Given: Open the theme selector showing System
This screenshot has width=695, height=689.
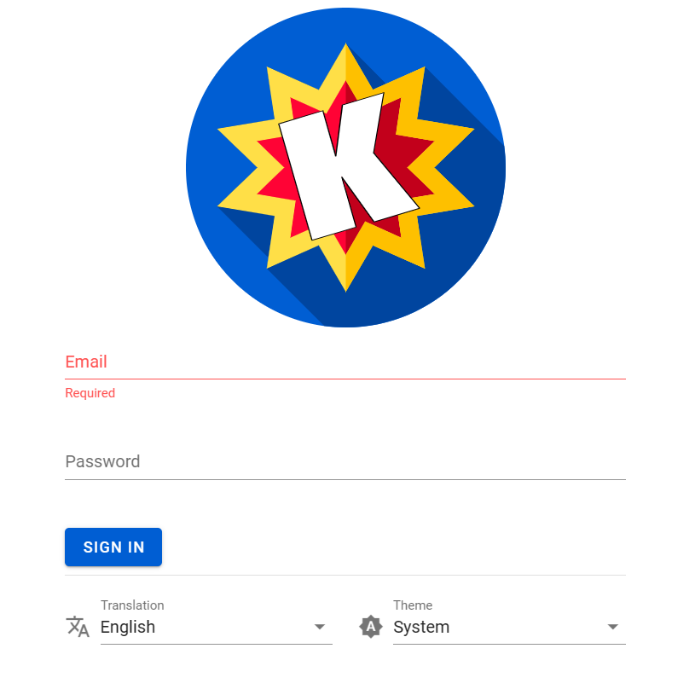Looking at the screenshot, I should [x=421, y=627].
